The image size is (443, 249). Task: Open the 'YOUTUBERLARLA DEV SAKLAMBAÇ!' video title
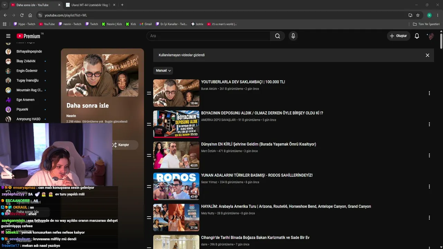(243, 82)
